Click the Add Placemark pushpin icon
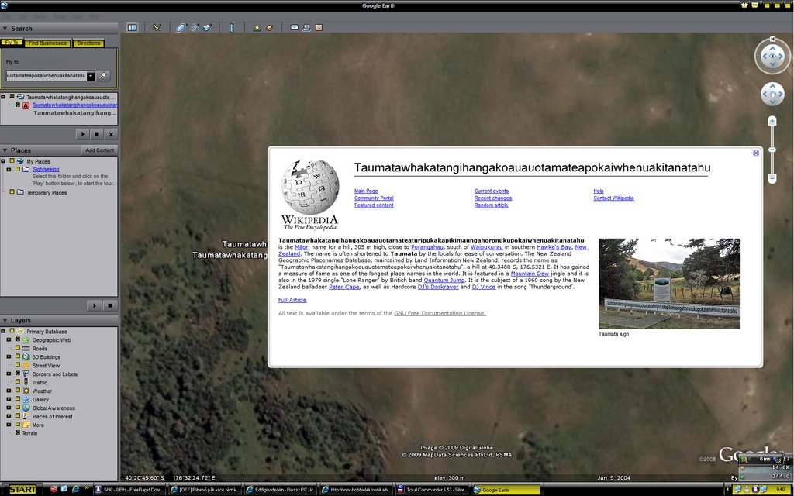The image size is (794, 496). [x=157, y=28]
